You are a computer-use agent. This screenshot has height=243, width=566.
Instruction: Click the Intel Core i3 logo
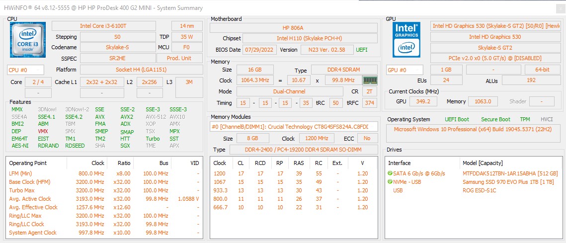coord(28,39)
